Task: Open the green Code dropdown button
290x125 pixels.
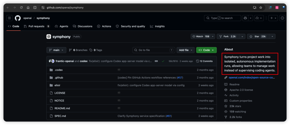Action: click(x=206, y=50)
